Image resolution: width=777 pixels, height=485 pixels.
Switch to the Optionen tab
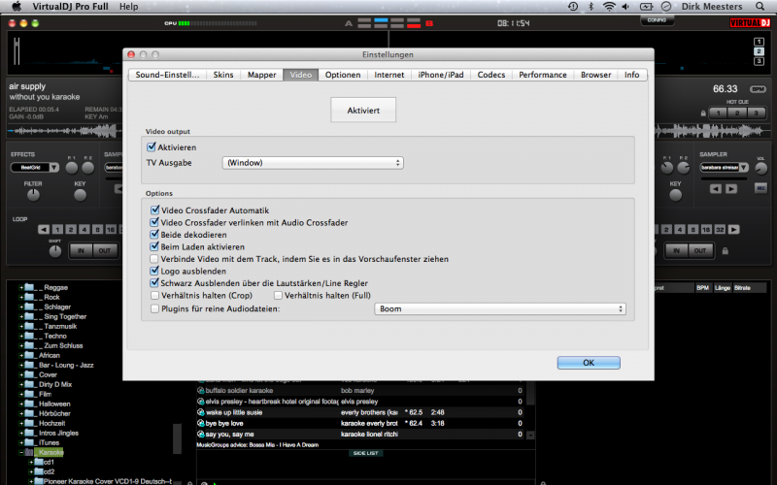click(x=343, y=75)
